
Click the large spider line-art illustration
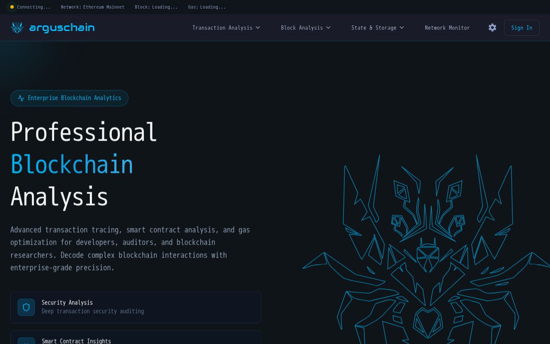426,249
